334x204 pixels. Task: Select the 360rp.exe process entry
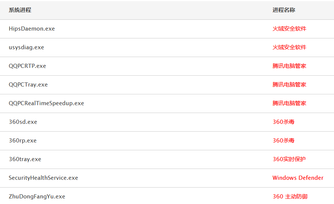tap(23, 141)
